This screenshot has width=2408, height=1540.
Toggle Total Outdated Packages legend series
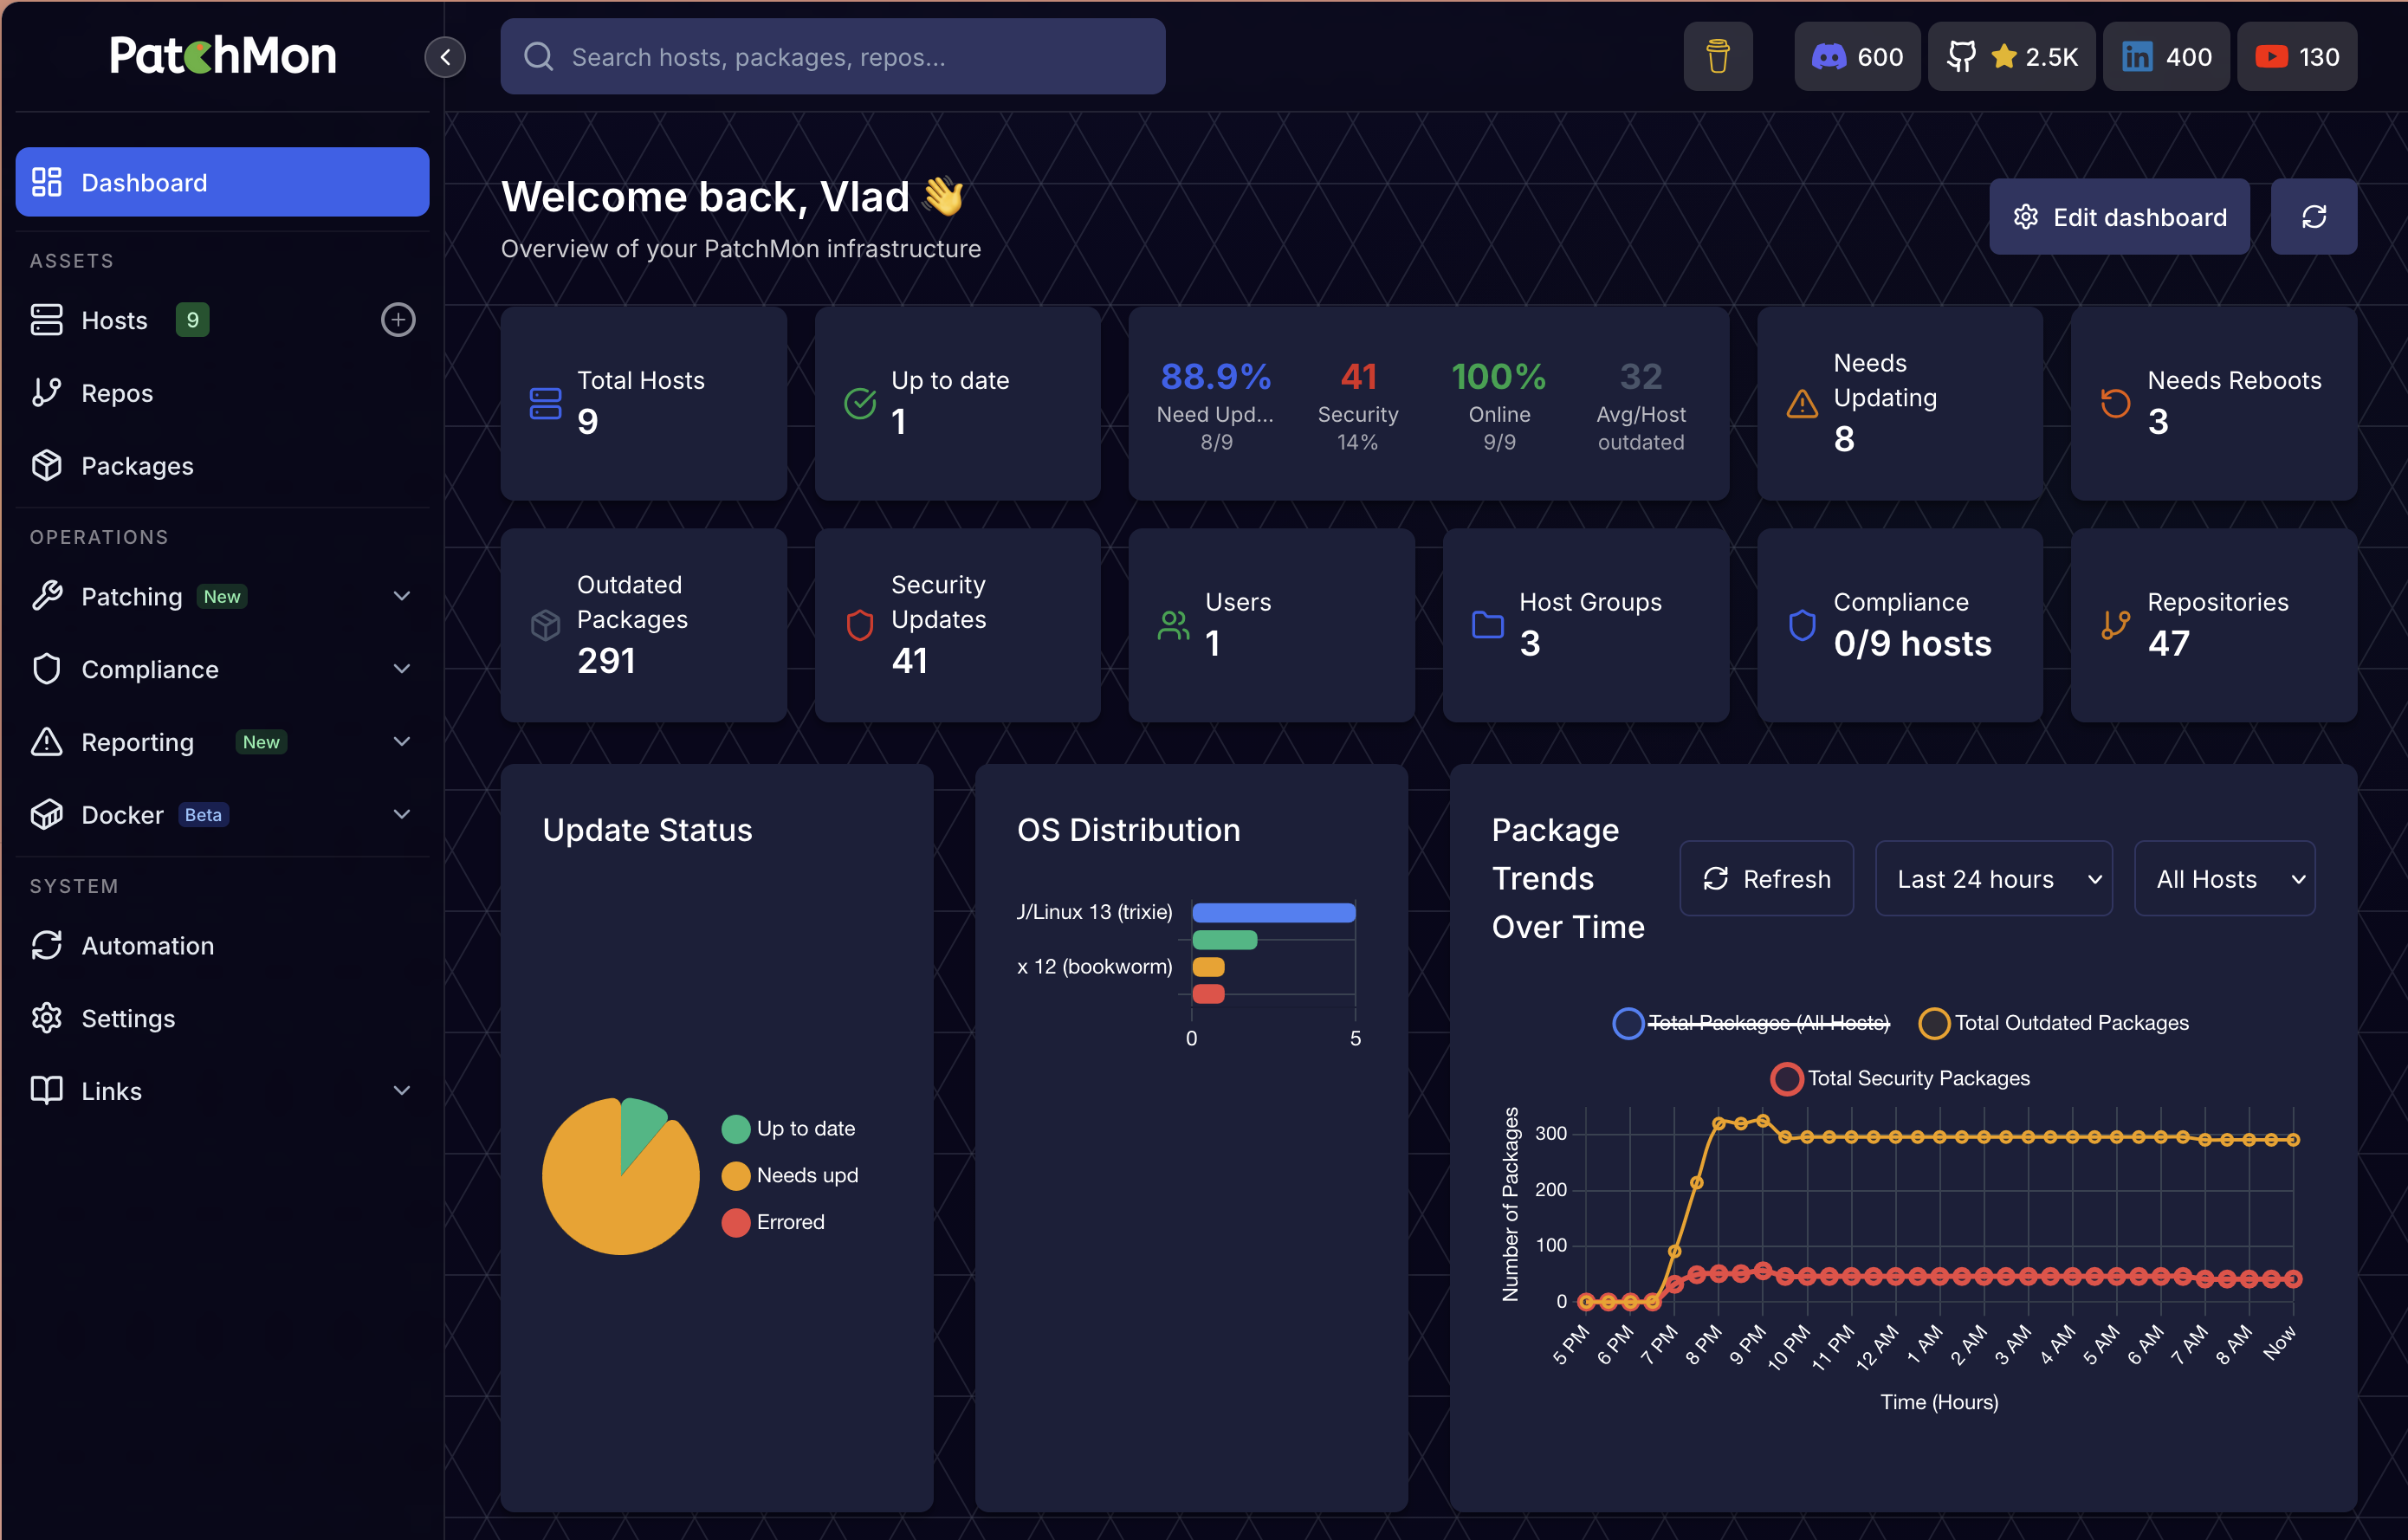pos(2054,1022)
